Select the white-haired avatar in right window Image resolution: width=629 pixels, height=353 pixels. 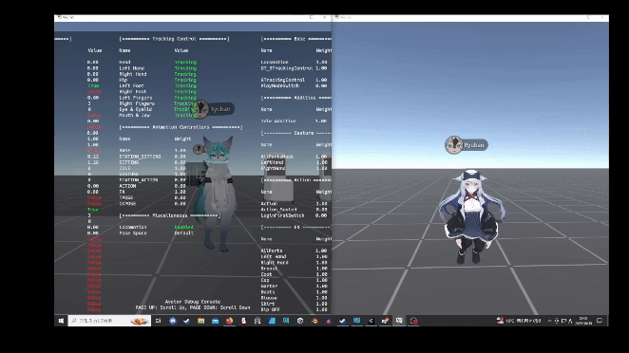[x=472, y=216]
